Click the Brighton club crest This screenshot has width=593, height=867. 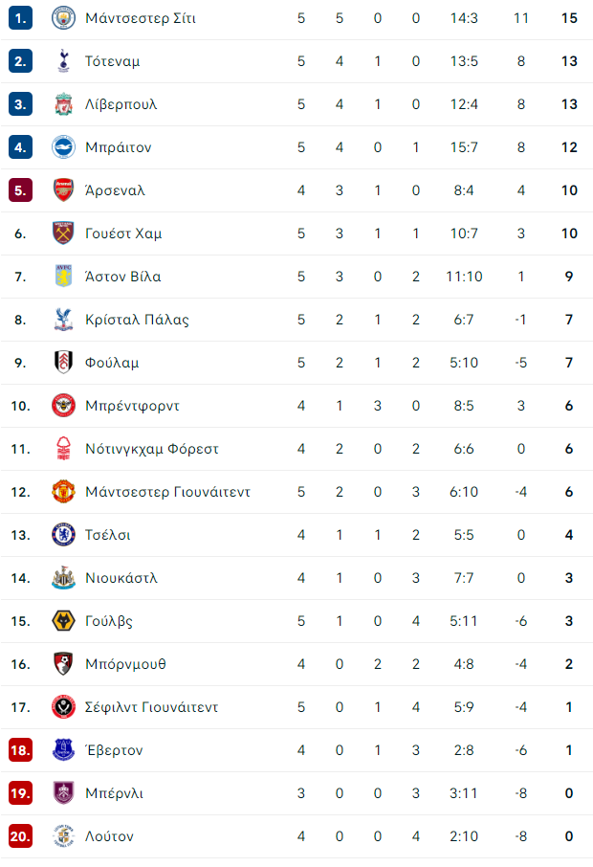[x=63, y=147]
